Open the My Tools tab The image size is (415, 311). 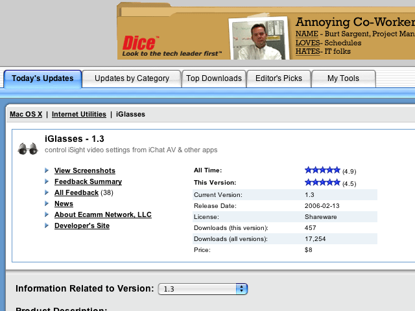(x=343, y=78)
